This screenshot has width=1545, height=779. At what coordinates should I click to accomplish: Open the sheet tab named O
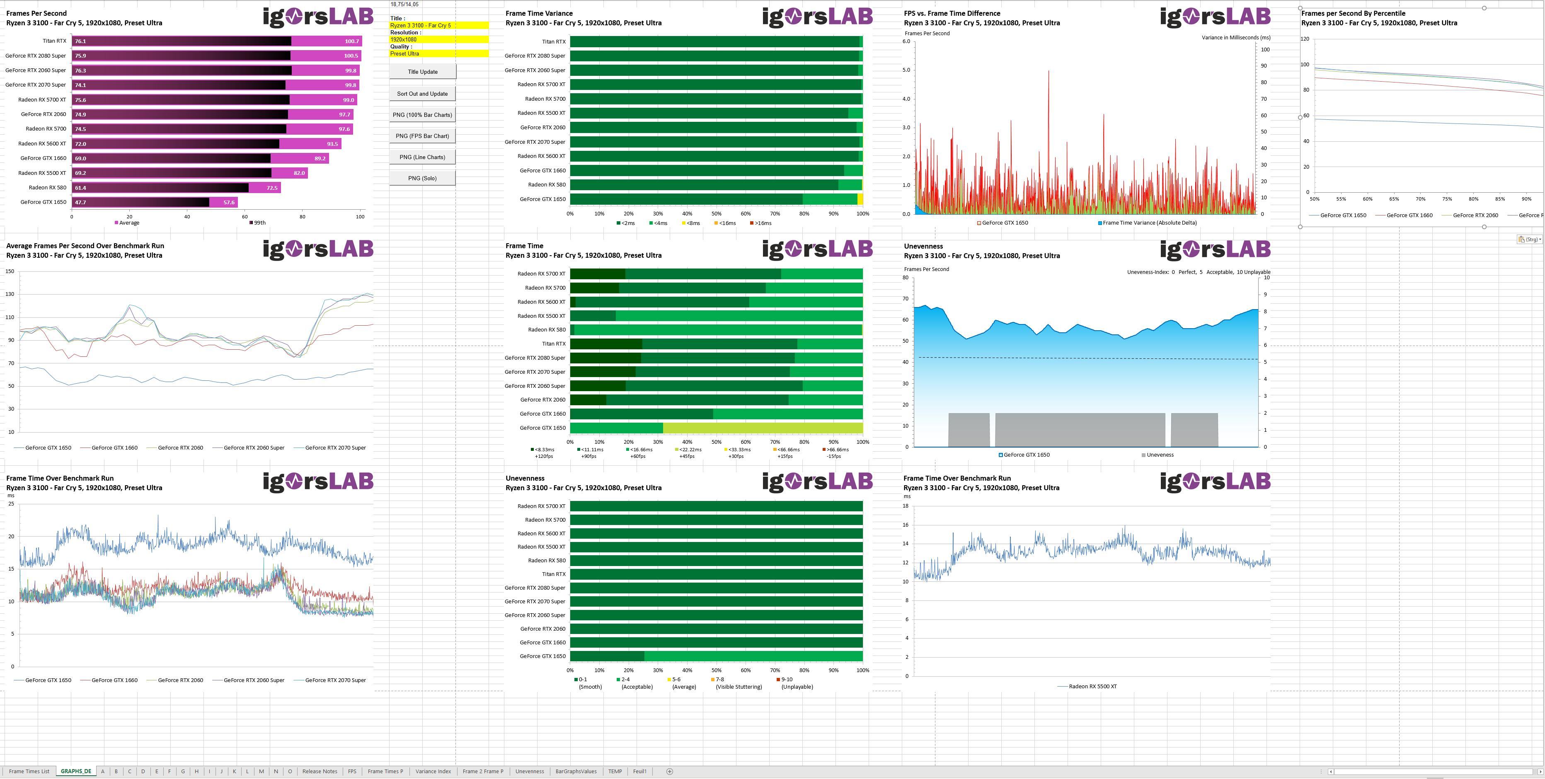(x=290, y=771)
